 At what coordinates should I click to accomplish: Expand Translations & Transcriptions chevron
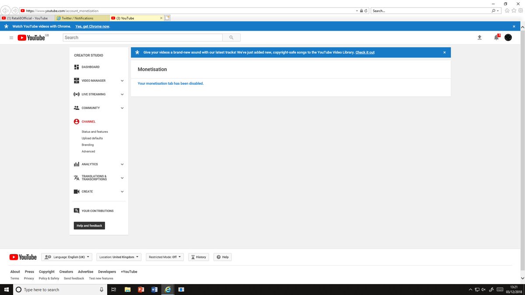[x=122, y=178]
